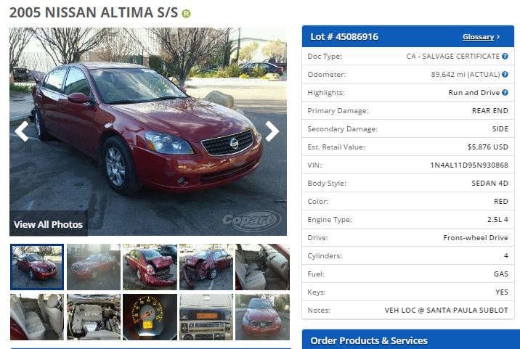Open the engine bay thumbnail
Screen dimensions: 520x349
pos(94,317)
